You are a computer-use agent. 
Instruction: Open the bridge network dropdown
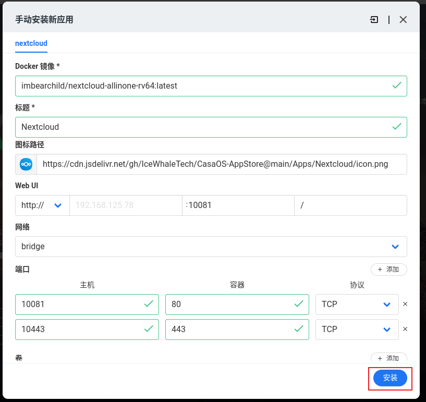211,247
